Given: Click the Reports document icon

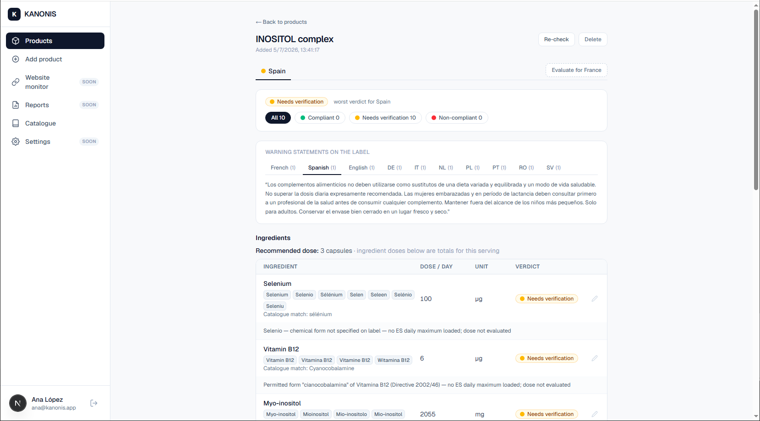Looking at the screenshot, I should [x=16, y=105].
